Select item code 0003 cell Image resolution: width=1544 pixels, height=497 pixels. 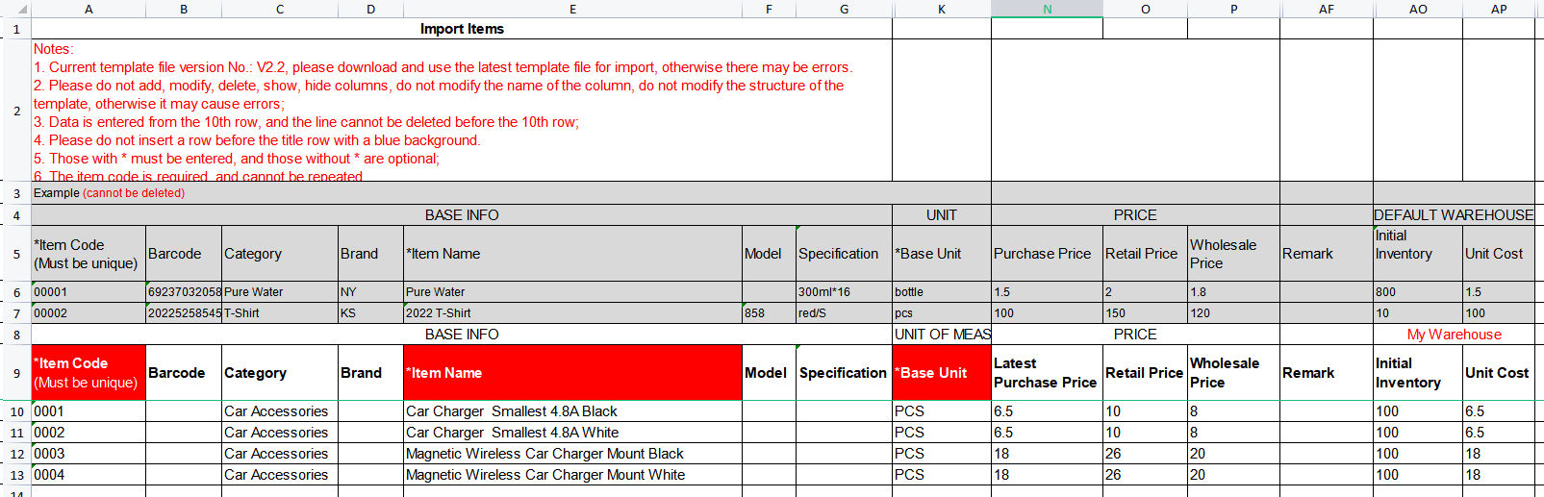(x=88, y=454)
